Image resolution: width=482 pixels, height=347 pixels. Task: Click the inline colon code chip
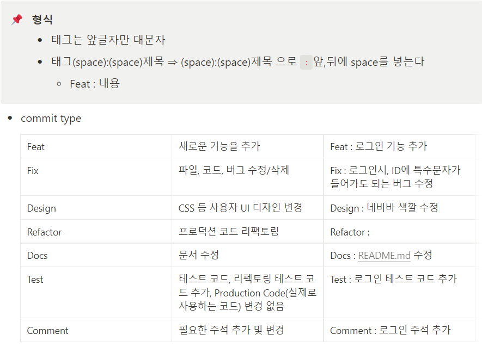306,63
